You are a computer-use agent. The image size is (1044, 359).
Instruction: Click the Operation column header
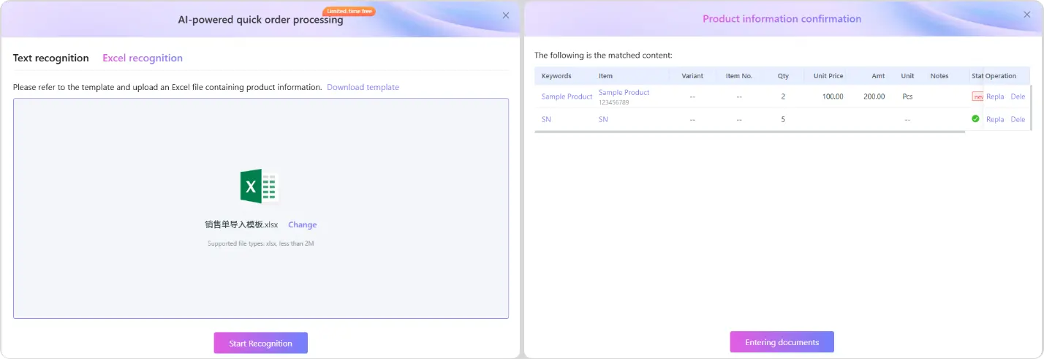pyautogui.click(x=1001, y=76)
